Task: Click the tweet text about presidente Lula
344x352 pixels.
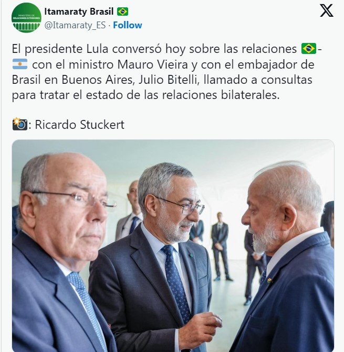Action: coord(166,72)
